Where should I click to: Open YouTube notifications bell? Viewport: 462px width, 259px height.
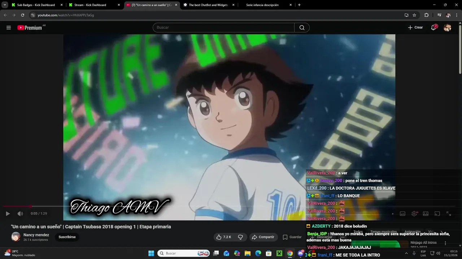(x=433, y=28)
